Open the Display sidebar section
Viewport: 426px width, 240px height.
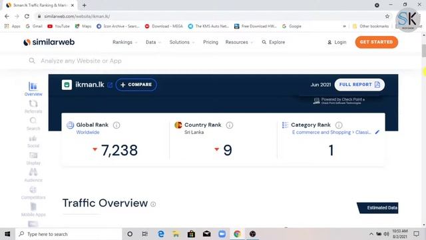(33, 159)
